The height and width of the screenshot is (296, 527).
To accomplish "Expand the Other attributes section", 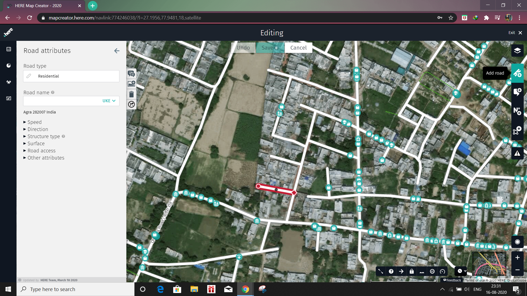I will click(46, 158).
